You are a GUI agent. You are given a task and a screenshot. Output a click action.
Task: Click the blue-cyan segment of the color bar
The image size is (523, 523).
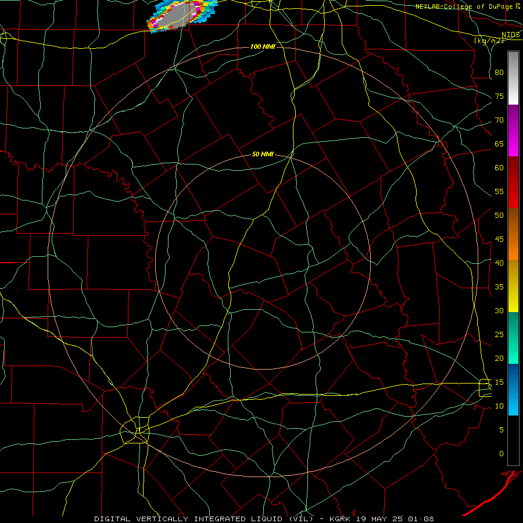513,389
